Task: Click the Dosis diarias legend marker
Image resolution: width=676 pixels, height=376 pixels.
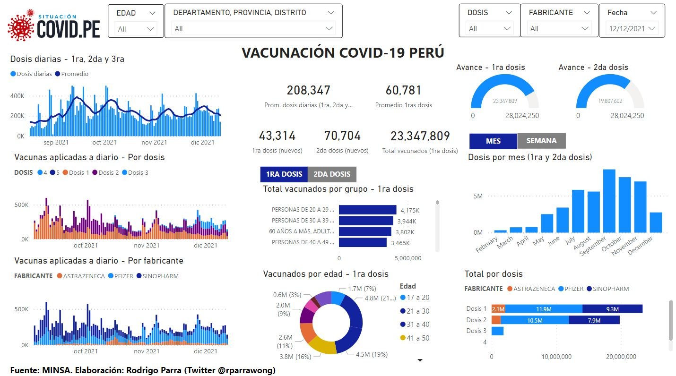Action: (13, 74)
